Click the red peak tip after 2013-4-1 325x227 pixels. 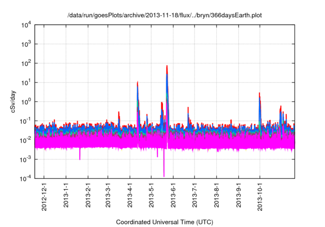[x=138, y=82]
